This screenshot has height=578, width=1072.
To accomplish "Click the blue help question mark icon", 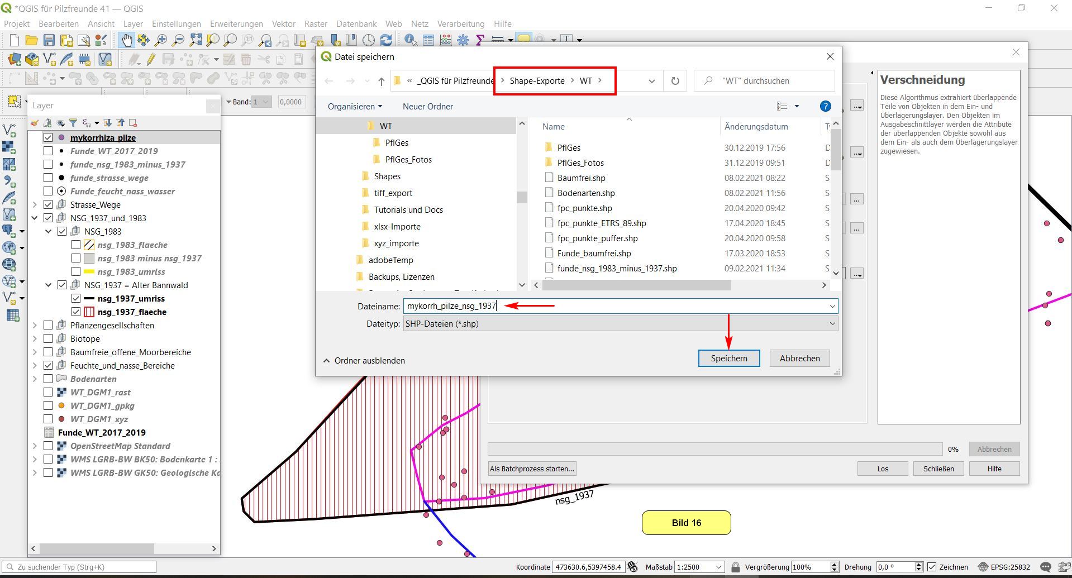I will point(825,107).
